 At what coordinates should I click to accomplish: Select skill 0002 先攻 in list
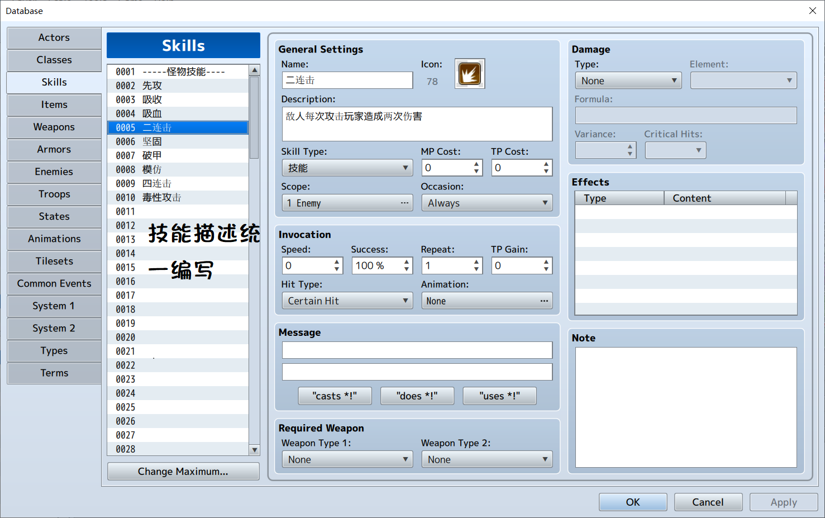click(x=178, y=85)
